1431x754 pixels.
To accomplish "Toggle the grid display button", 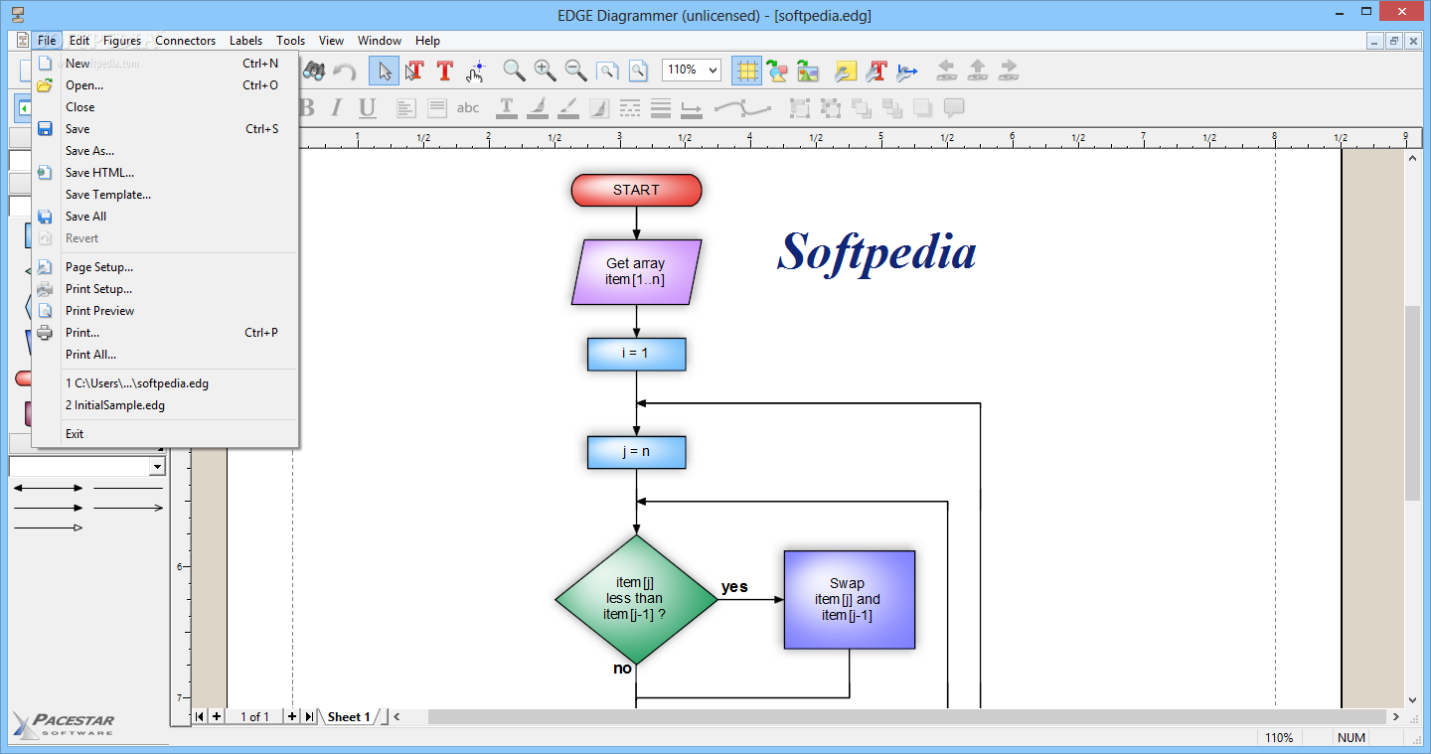I will tap(746, 71).
